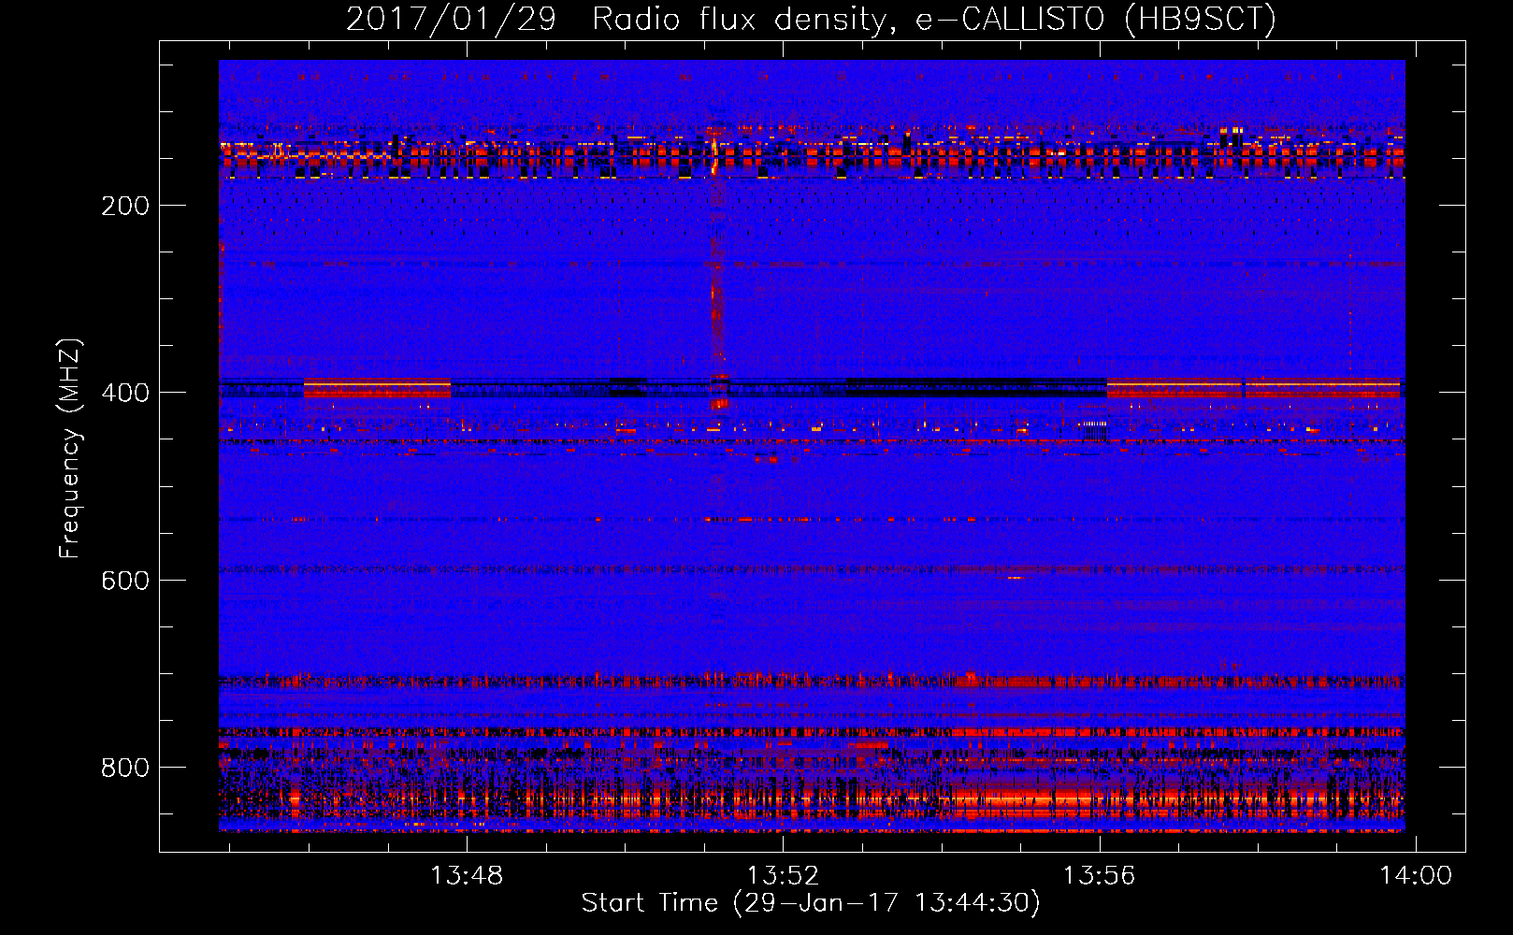Image resolution: width=1513 pixels, height=935 pixels.
Task: Click the '200' frequency tick label
Action: coord(125,206)
